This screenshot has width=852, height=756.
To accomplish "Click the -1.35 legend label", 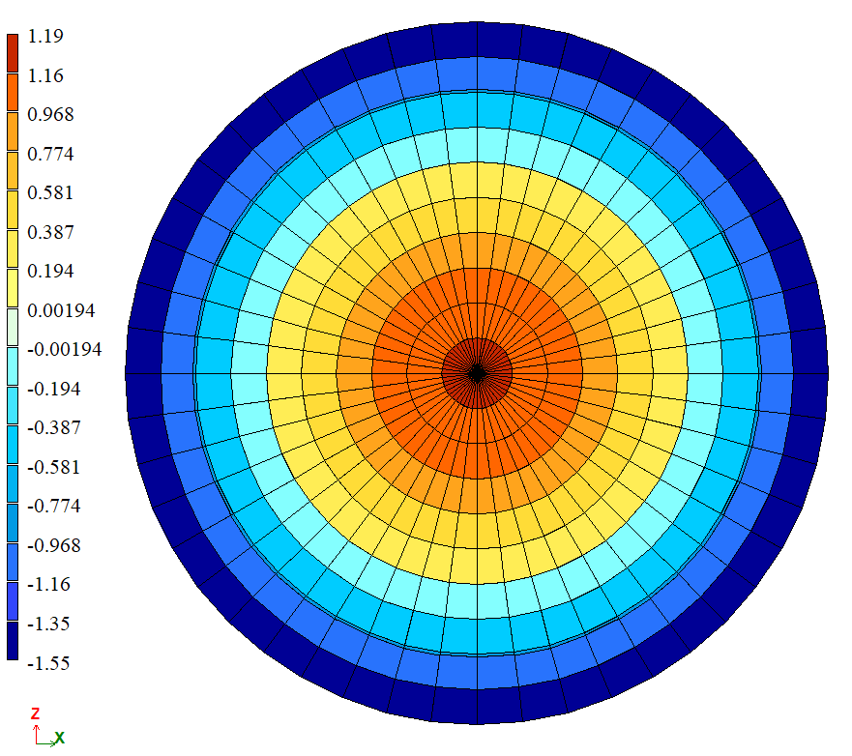I will pyautogui.click(x=47, y=624).
